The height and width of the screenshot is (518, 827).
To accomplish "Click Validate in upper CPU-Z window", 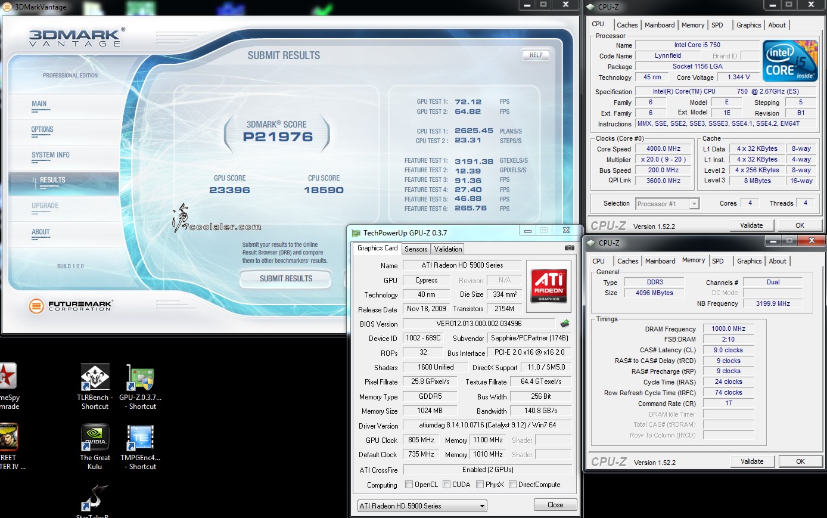I will [x=751, y=225].
